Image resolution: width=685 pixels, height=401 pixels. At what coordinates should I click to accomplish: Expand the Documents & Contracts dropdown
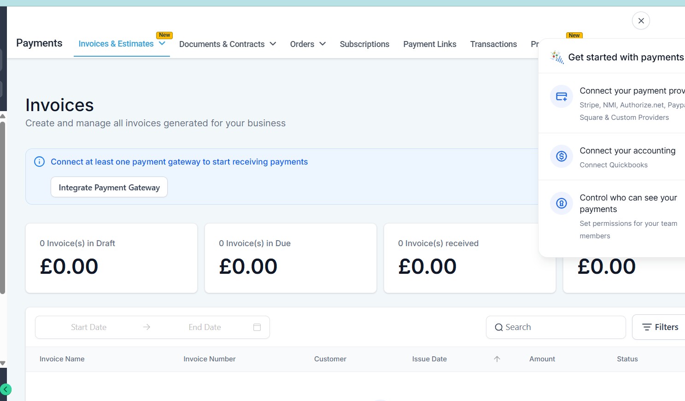coord(274,44)
